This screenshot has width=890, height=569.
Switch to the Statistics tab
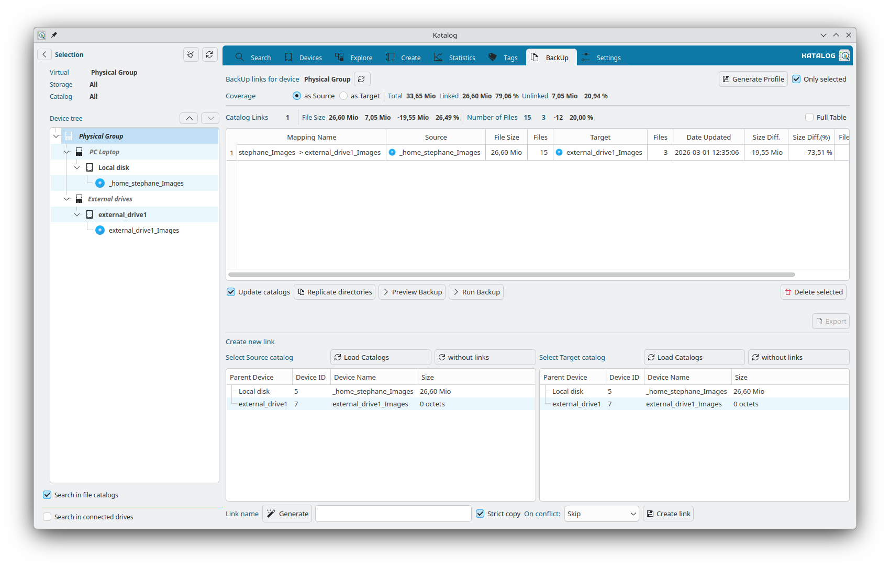(x=454, y=58)
